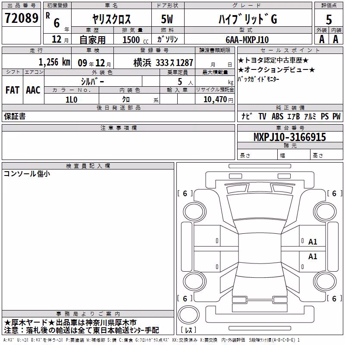This screenshot has width=345, height=345.
Task: Click the rear-right tire wheel on diagram
Action: pos(325,282)
